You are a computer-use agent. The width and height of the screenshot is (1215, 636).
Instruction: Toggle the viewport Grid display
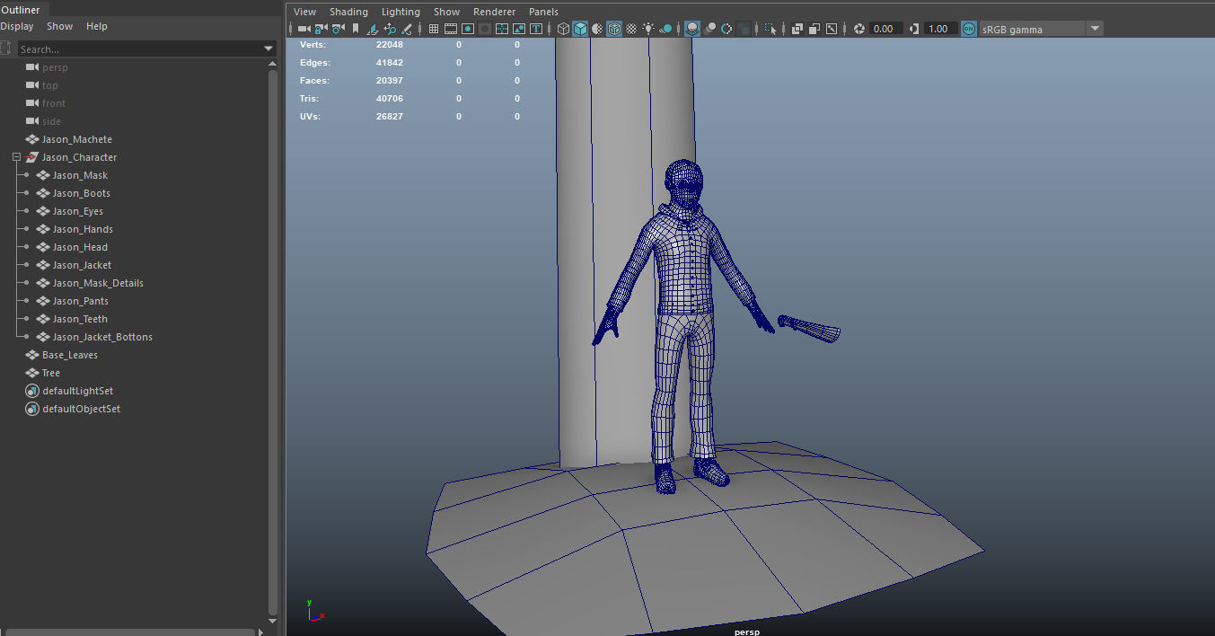pyautogui.click(x=434, y=29)
